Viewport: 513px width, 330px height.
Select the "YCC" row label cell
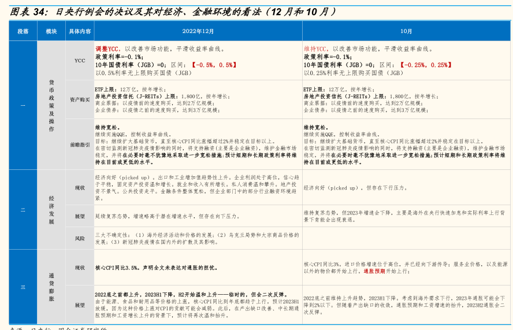(80, 61)
